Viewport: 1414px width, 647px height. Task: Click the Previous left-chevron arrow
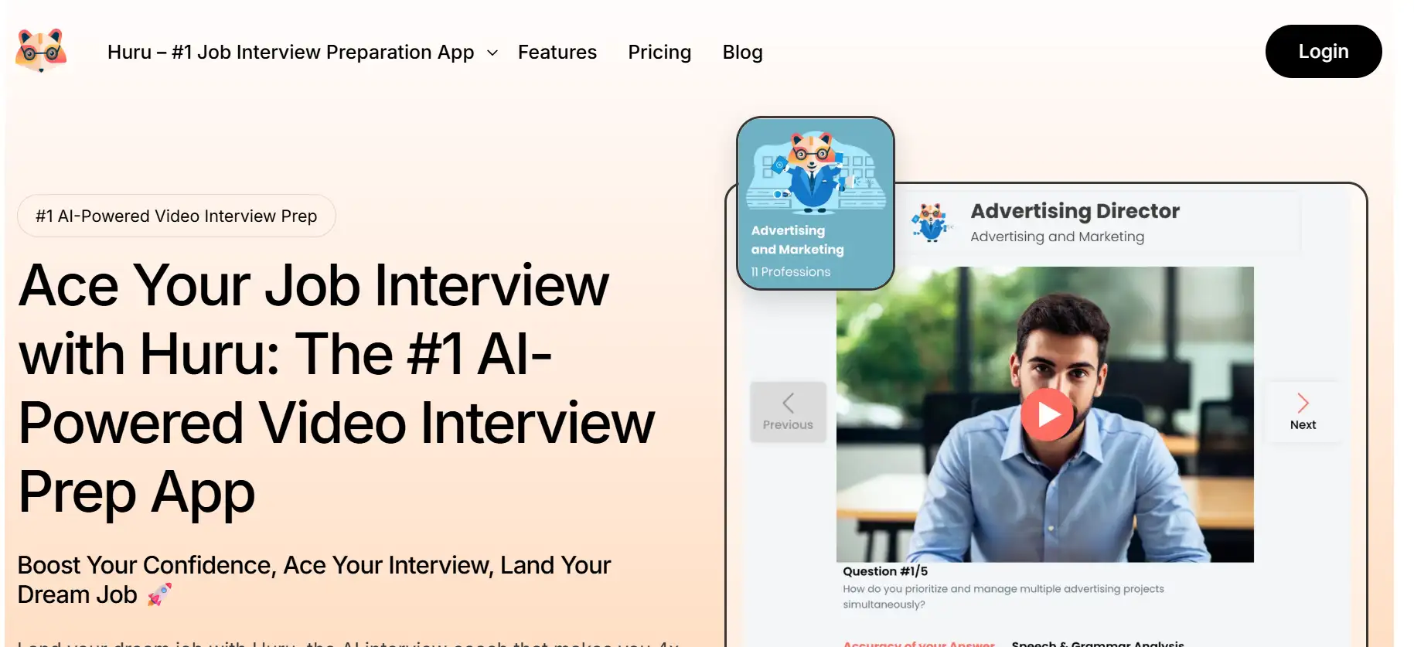tap(788, 403)
